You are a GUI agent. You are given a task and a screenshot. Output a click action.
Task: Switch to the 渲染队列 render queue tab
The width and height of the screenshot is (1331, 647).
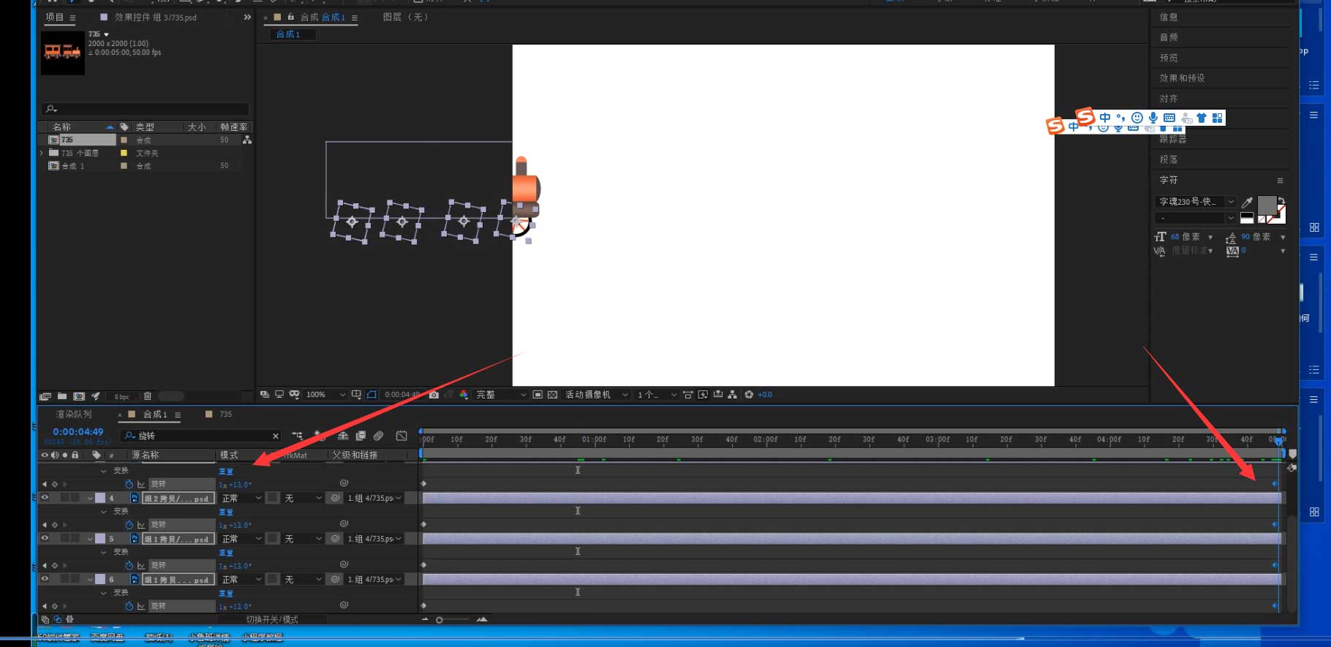click(x=74, y=415)
